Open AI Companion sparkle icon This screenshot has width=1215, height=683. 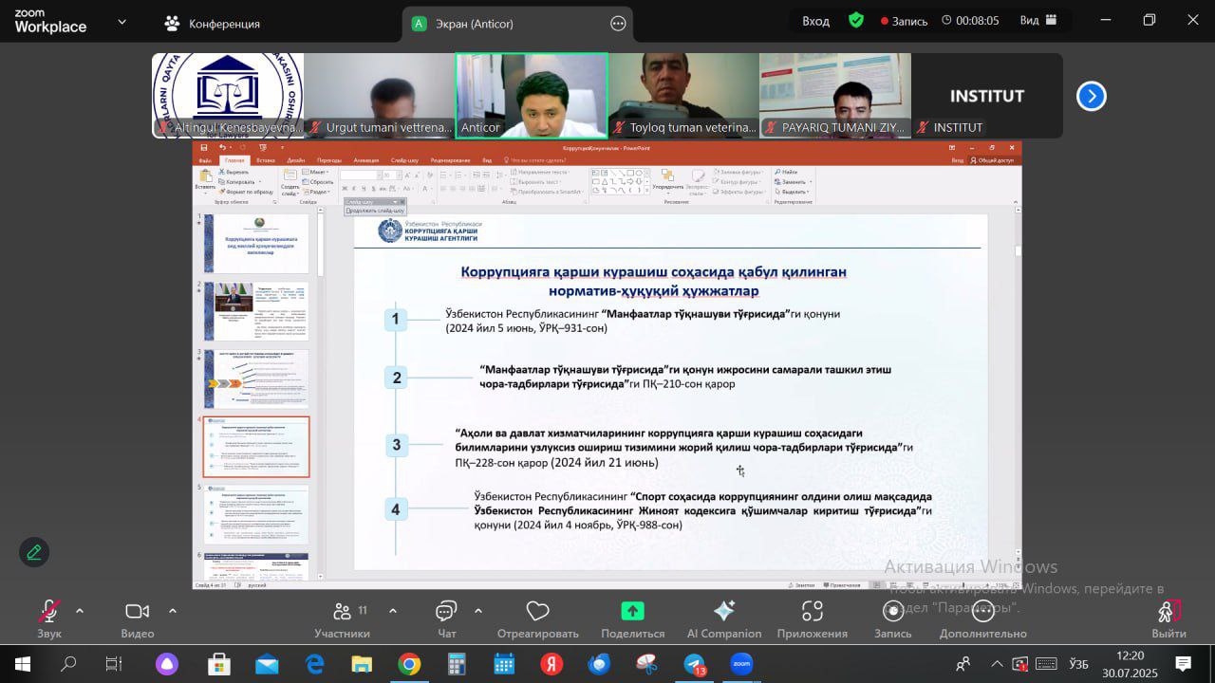click(723, 612)
